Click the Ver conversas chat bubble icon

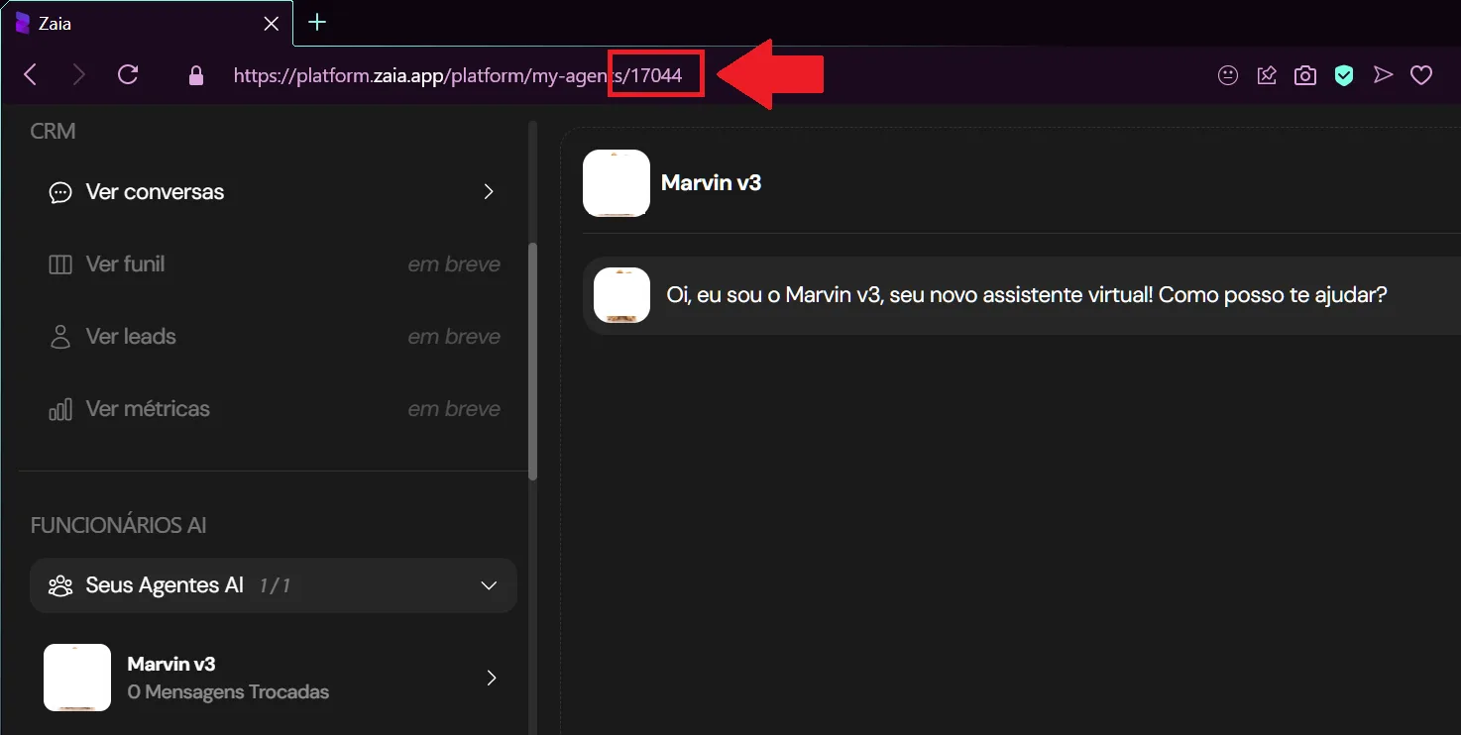(x=60, y=192)
